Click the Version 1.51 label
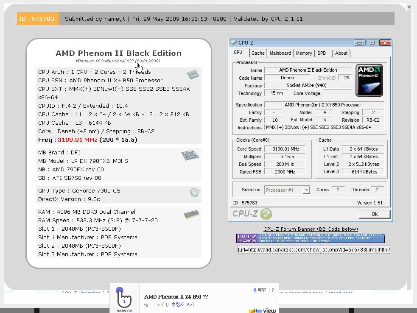Screen dimensions: 417x313 tap(369, 203)
